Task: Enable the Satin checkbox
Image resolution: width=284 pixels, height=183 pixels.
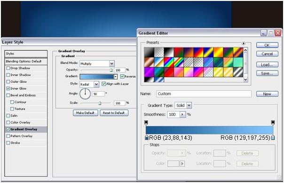Action: [x=8, y=116]
